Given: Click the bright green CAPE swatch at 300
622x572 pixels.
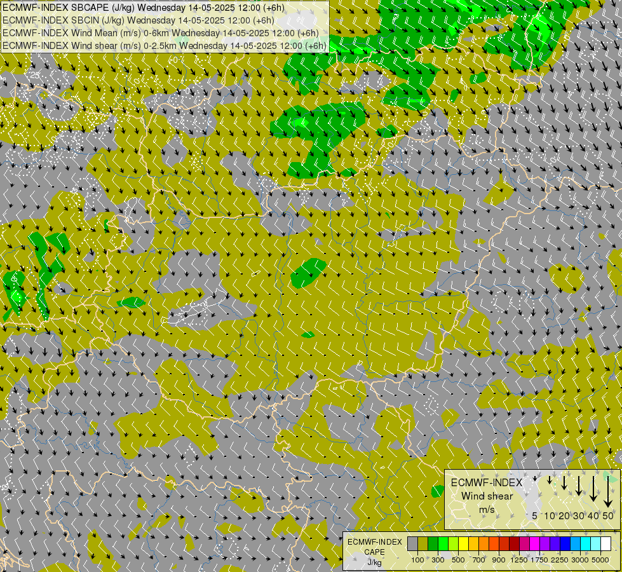Looking at the screenshot, I should pos(443,543).
